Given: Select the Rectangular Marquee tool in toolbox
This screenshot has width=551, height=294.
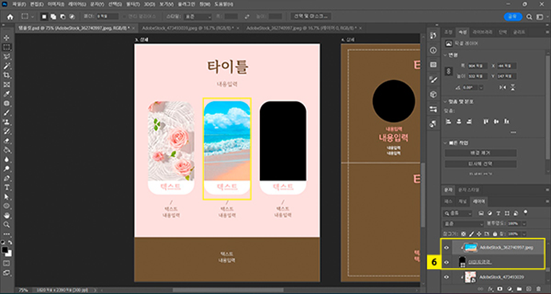Looking at the screenshot, I should 7,47.
